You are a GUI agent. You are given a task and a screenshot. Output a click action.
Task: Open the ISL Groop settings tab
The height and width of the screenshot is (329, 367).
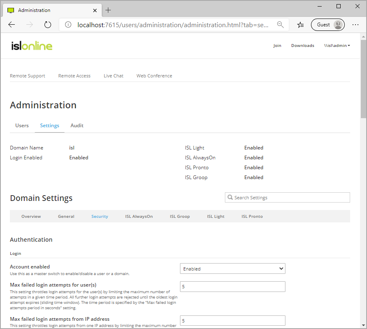(x=180, y=217)
